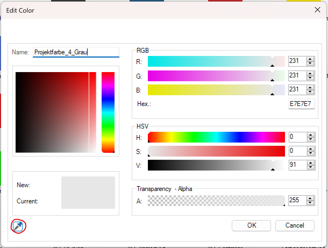Click on the S saturation slider
Image resolution: width=328 pixels, height=248 pixels.
216,151
